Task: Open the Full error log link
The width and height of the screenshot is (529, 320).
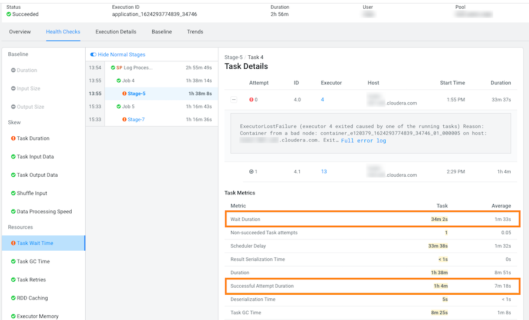Action: click(363, 141)
